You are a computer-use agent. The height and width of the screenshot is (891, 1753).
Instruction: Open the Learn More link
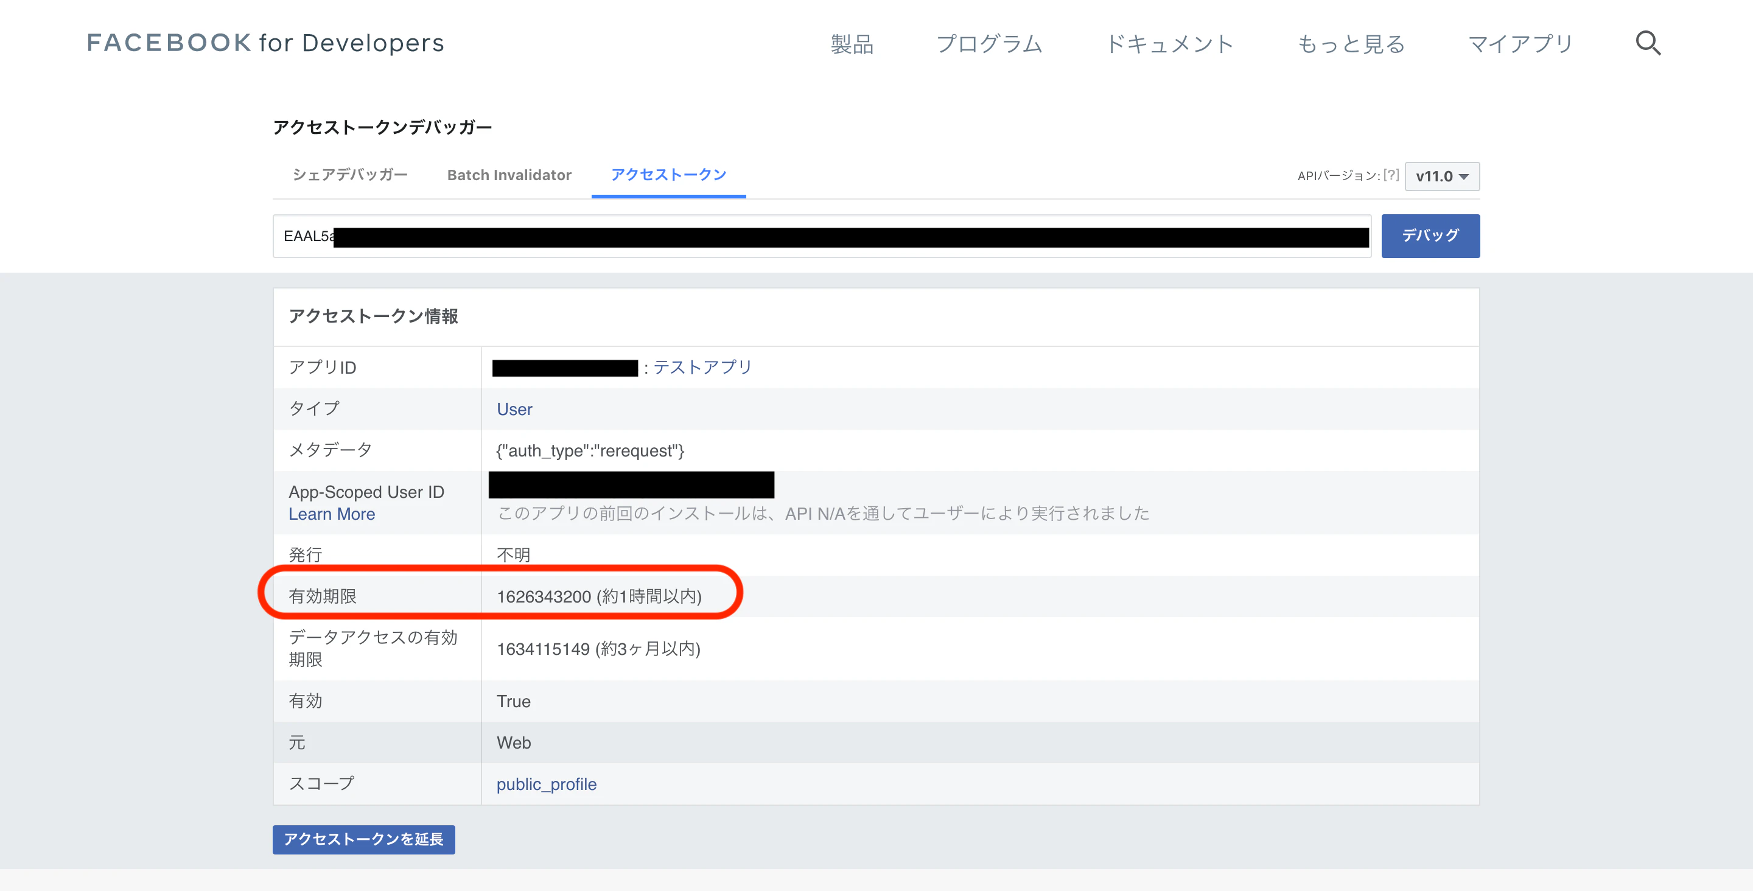(x=331, y=514)
